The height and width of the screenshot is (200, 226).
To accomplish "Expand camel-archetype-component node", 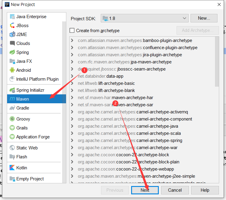I will pyautogui.click(x=72, y=119).
